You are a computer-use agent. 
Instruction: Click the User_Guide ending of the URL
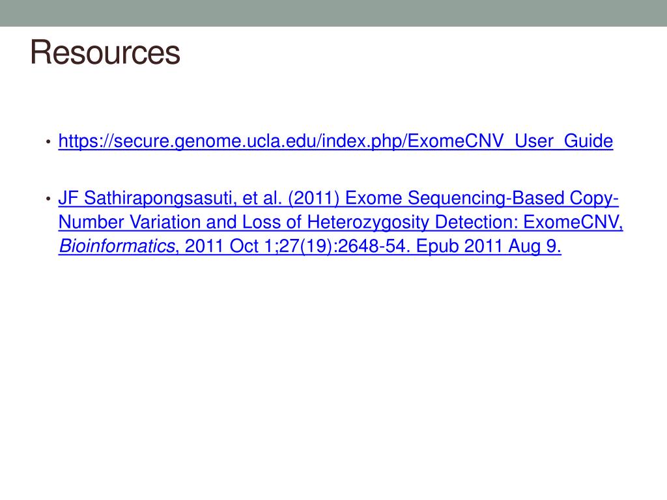coord(563,141)
